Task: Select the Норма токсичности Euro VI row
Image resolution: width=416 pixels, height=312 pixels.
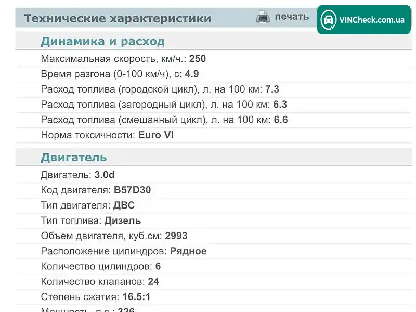Action: [214, 135]
